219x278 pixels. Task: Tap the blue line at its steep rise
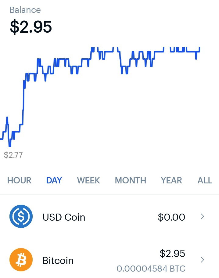(23, 99)
